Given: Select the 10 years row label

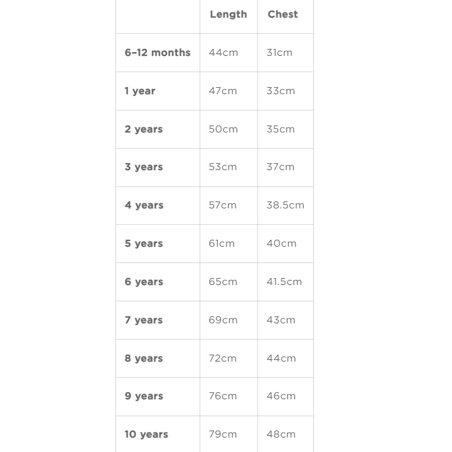Looking at the screenshot, I should [146, 434].
